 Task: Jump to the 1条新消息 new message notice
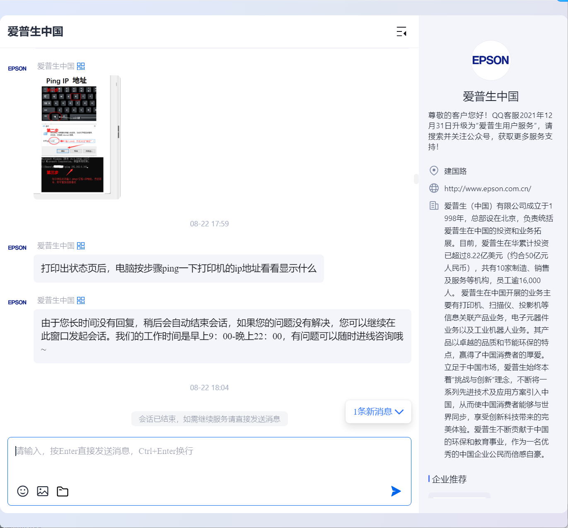(378, 412)
